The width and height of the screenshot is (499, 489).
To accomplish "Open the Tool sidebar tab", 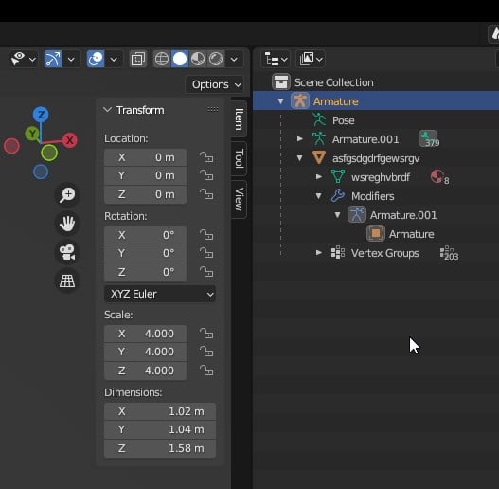I will click(x=239, y=158).
